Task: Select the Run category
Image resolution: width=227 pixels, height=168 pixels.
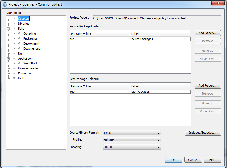Action: (x=21, y=53)
